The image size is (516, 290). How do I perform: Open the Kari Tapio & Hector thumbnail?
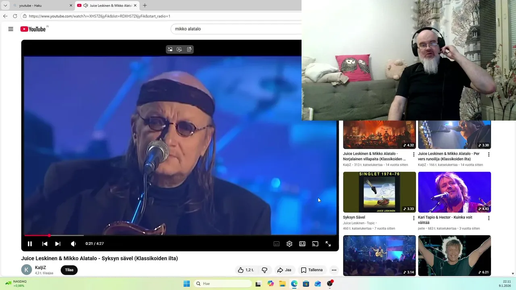(x=454, y=192)
